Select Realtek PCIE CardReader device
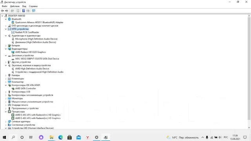This screenshot has width=251, height=141. (x=27, y=32)
